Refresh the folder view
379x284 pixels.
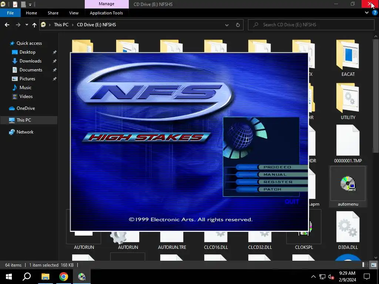pyautogui.click(x=238, y=25)
